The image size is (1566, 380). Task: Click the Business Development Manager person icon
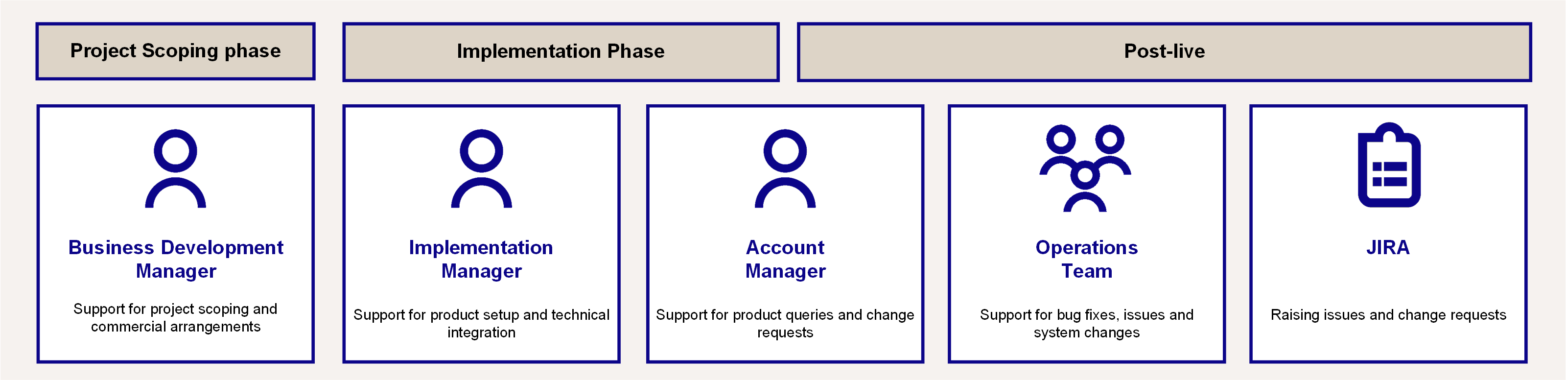pos(175,168)
